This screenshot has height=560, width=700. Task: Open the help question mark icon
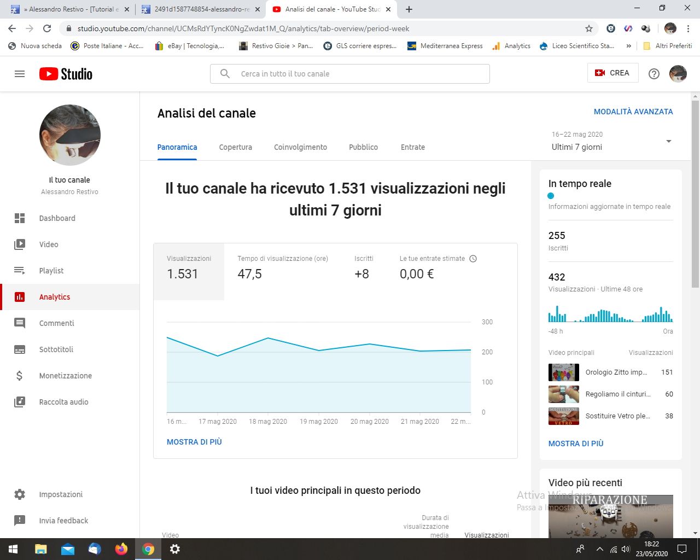pos(654,74)
